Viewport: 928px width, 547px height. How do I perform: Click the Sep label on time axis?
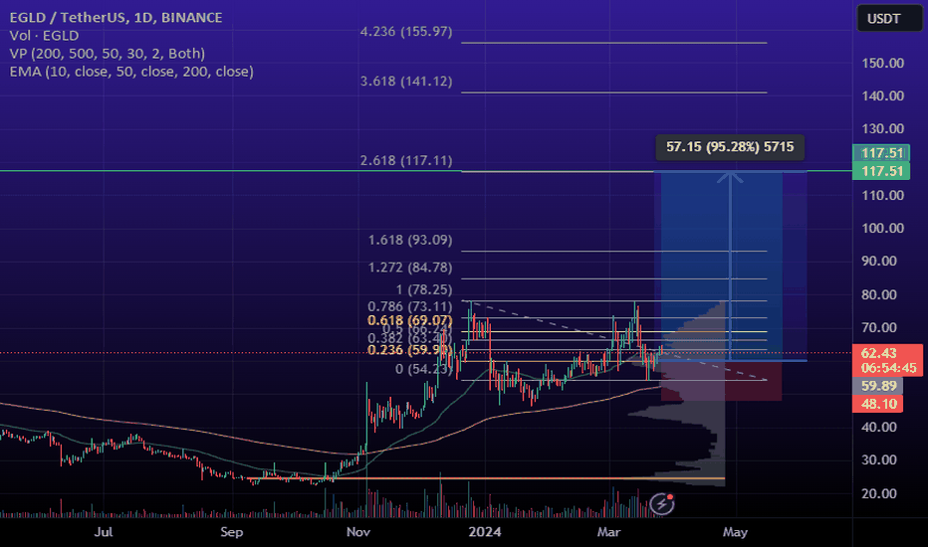point(231,532)
